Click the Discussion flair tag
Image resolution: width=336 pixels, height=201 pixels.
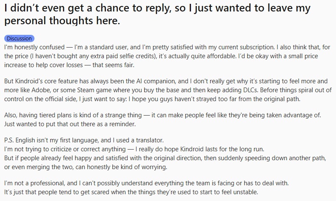tap(19, 39)
